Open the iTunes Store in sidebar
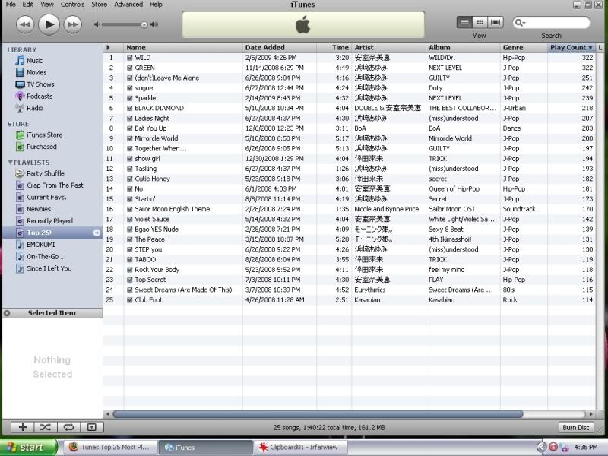The height and width of the screenshot is (456, 608). point(44,135)
